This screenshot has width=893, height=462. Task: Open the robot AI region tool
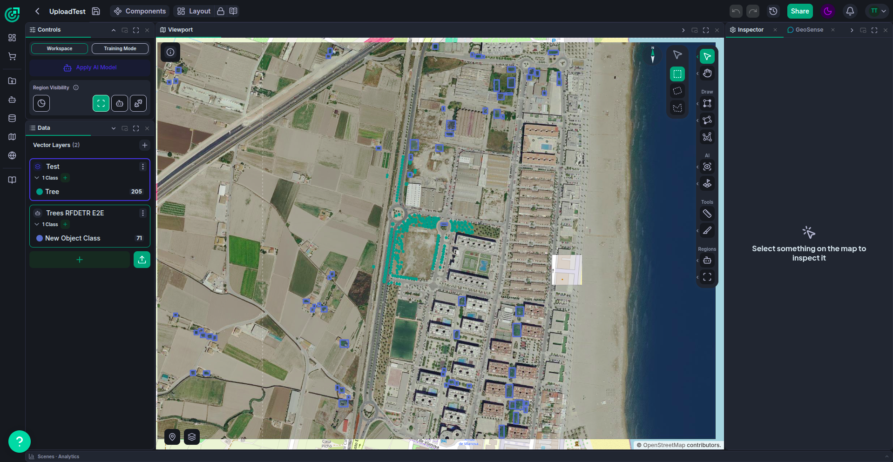click(707, 260)
